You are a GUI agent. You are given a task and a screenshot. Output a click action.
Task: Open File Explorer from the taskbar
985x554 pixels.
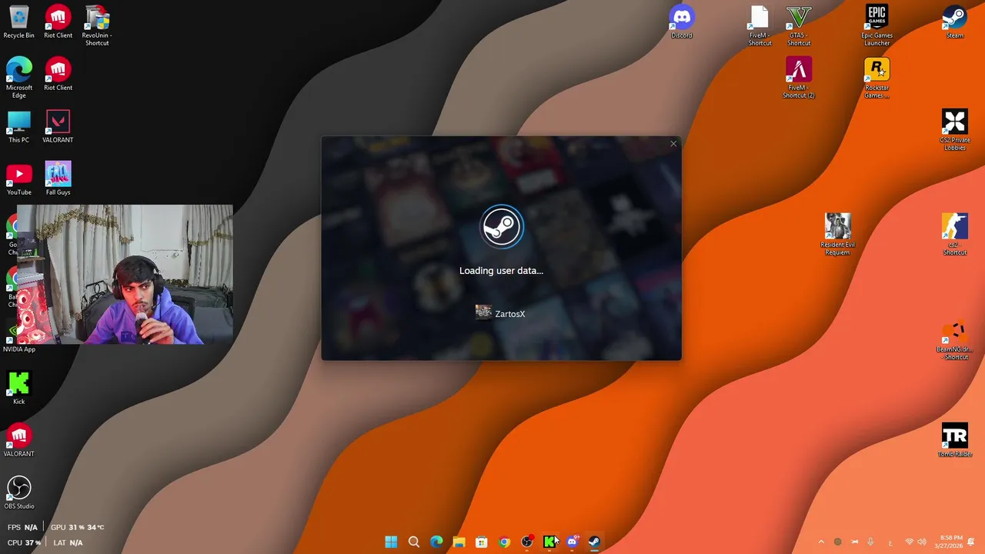459,542
